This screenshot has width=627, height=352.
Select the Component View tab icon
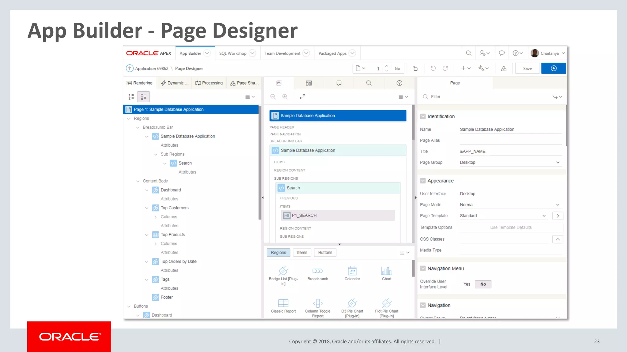coord(309,83)
